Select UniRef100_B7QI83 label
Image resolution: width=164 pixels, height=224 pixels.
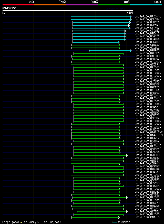147,158
